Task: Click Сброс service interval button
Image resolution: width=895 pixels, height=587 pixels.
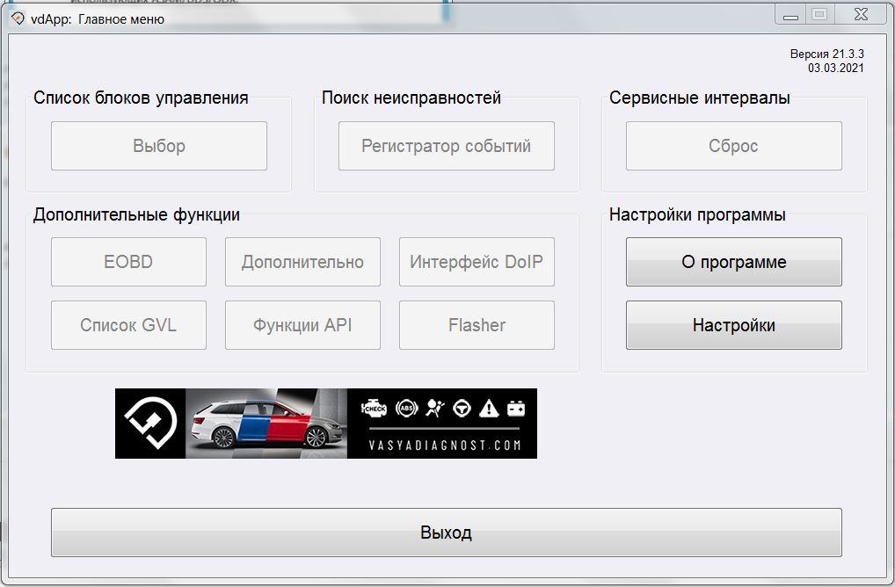Action: (x=733, y=146)
